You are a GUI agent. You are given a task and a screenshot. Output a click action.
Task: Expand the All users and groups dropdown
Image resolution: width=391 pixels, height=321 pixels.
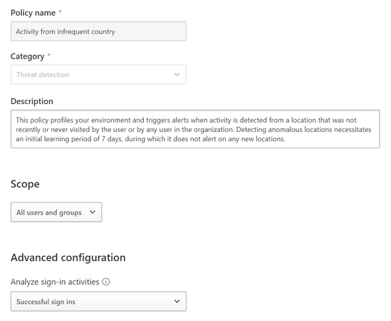pyautogui.click(x=56, y=212)
